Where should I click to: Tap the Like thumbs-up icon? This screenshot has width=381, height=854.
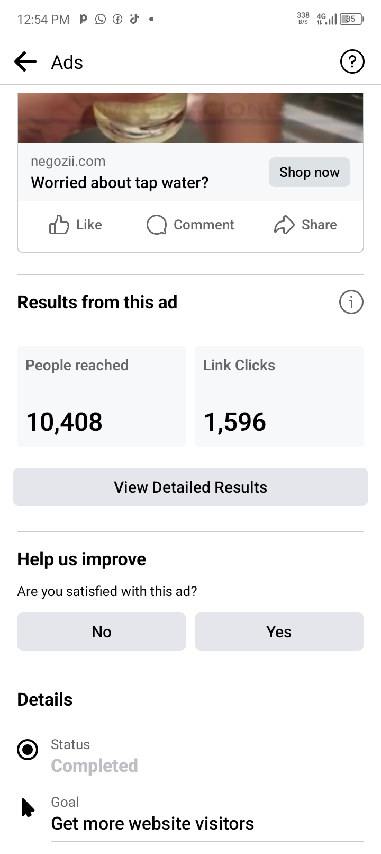coord(59,225)
